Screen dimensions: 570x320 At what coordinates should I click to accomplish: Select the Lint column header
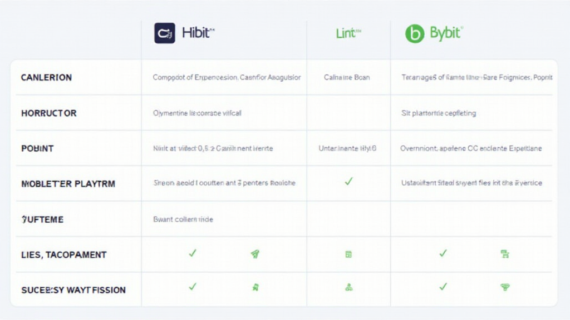click(348, 33)
